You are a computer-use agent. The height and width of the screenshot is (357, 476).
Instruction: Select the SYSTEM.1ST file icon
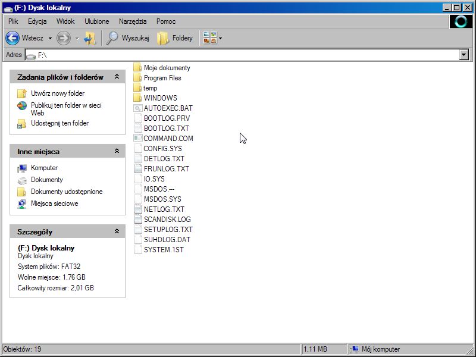point(138,249)
